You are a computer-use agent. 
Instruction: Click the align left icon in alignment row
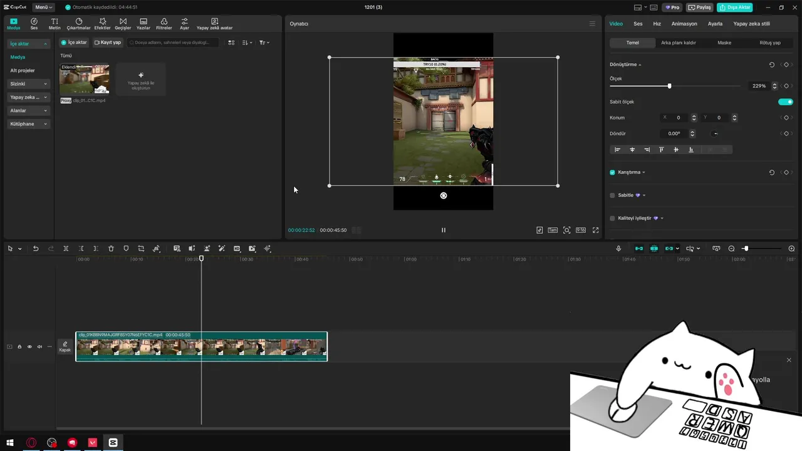(617, 150)
